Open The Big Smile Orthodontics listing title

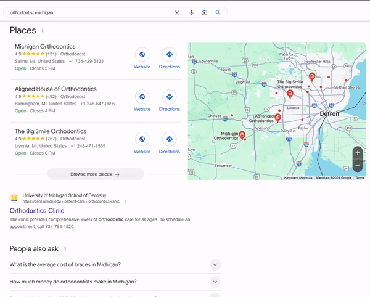51,131
